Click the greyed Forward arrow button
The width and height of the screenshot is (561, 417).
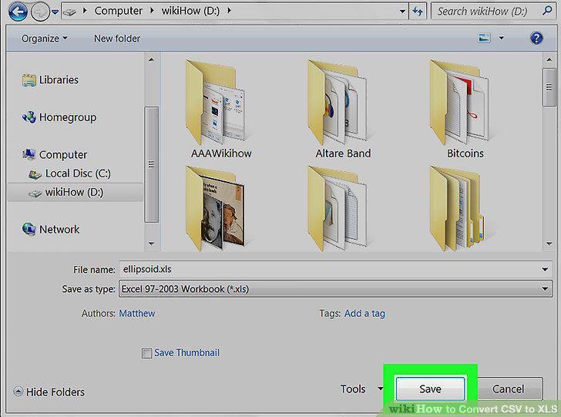coord(40,12)
